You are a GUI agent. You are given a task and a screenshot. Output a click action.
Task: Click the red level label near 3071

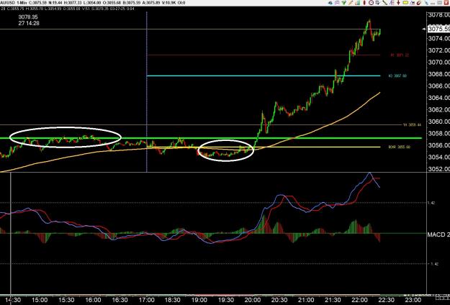400,55
